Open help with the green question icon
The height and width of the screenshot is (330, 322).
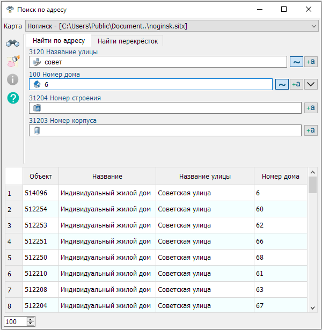point(13,98)
